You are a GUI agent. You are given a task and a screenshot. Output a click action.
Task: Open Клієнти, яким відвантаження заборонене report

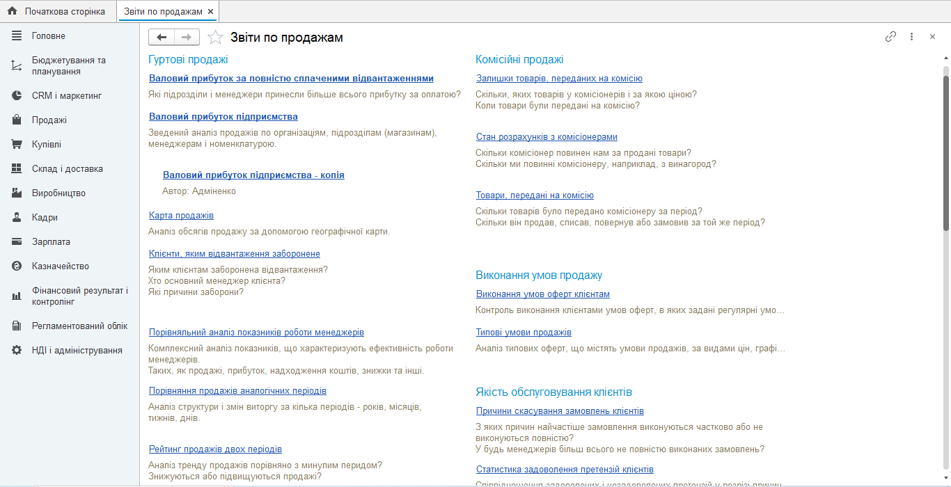235,254
